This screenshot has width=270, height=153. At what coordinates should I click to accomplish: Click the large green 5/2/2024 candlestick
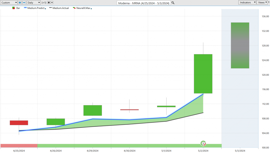click(203, 74)
